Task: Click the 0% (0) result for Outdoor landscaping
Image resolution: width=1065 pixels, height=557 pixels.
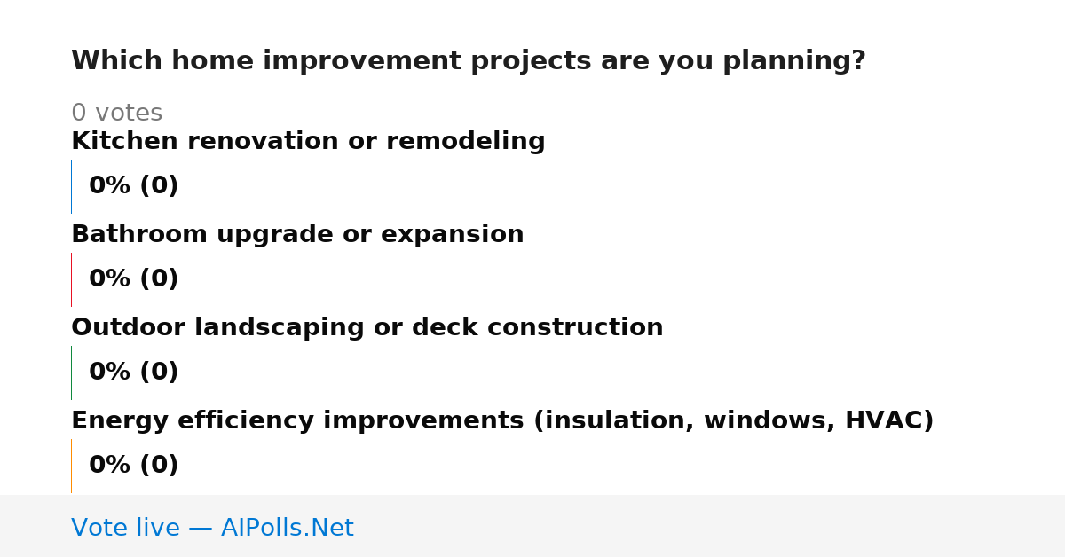Action: click(134, 373)
